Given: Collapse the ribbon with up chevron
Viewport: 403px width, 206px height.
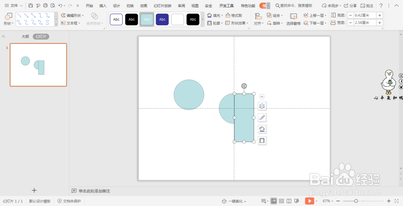Looking at the screenshot, I should click(397, 5).
